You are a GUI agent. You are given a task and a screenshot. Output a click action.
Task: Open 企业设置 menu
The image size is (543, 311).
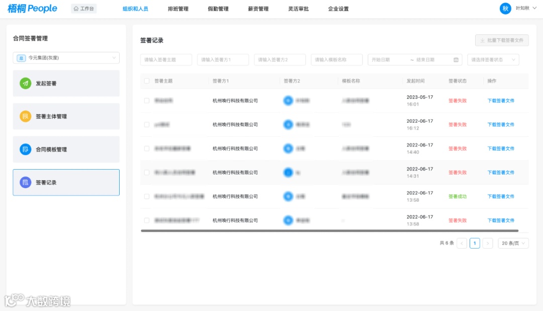338,9
